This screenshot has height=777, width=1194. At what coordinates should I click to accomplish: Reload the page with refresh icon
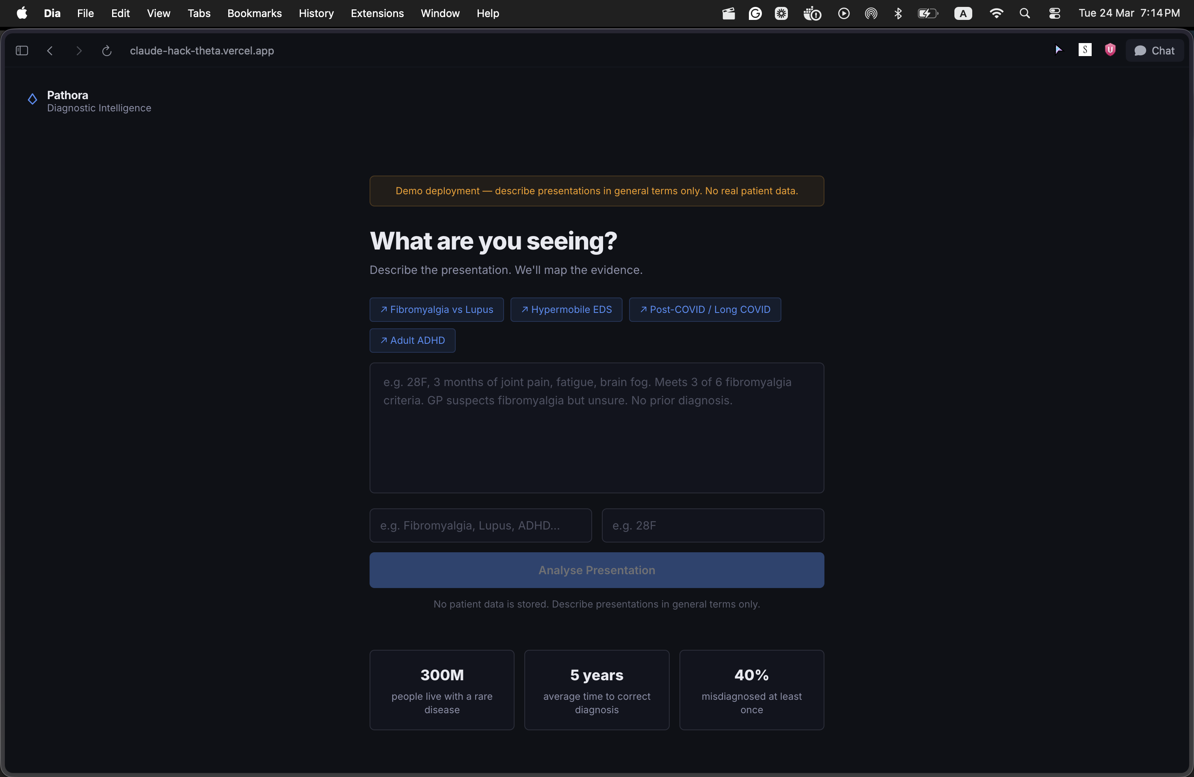click(106, 51)
